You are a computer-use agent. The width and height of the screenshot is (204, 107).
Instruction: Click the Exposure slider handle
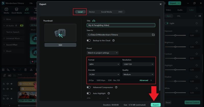tap(175, 35)
